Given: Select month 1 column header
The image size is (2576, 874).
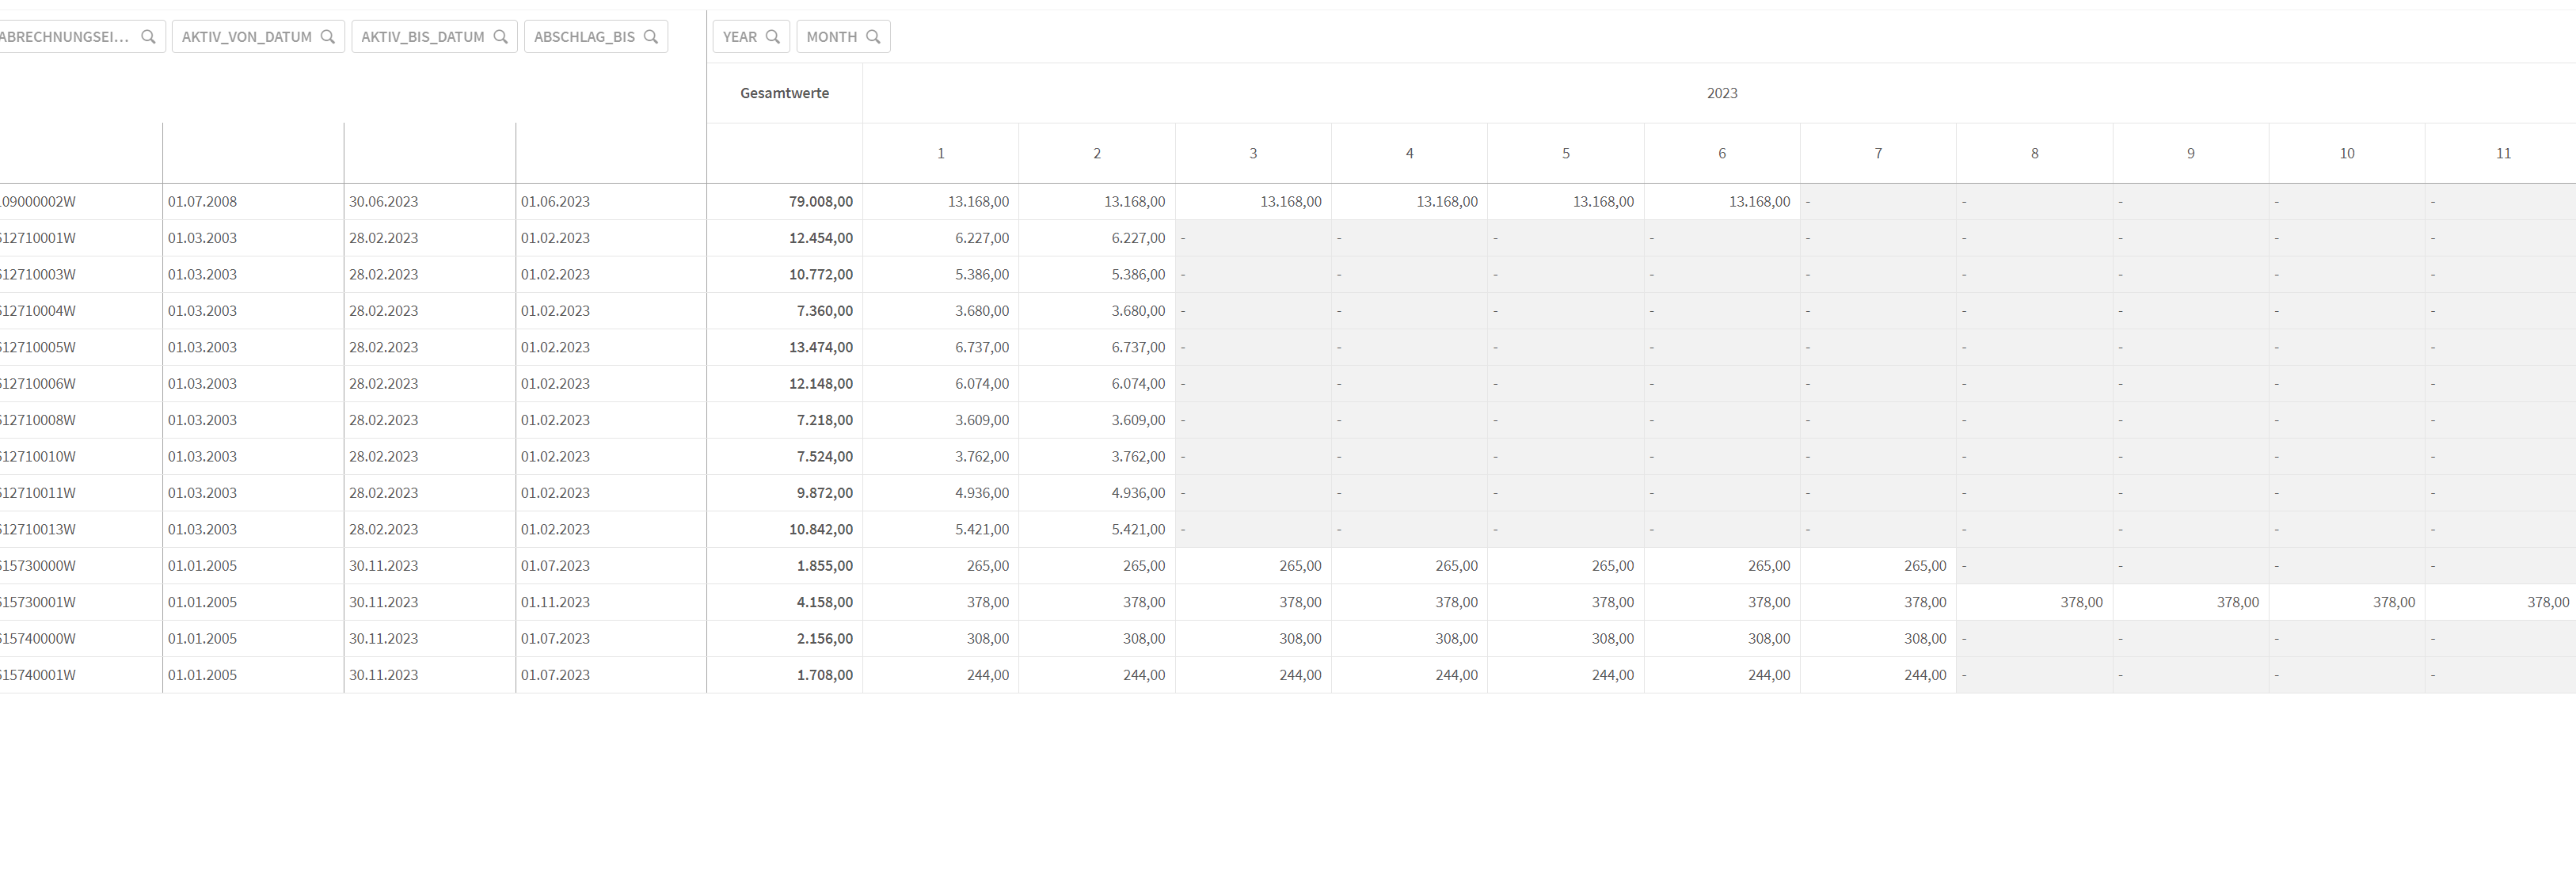Looking at the screenshot, I should point(940,153).
